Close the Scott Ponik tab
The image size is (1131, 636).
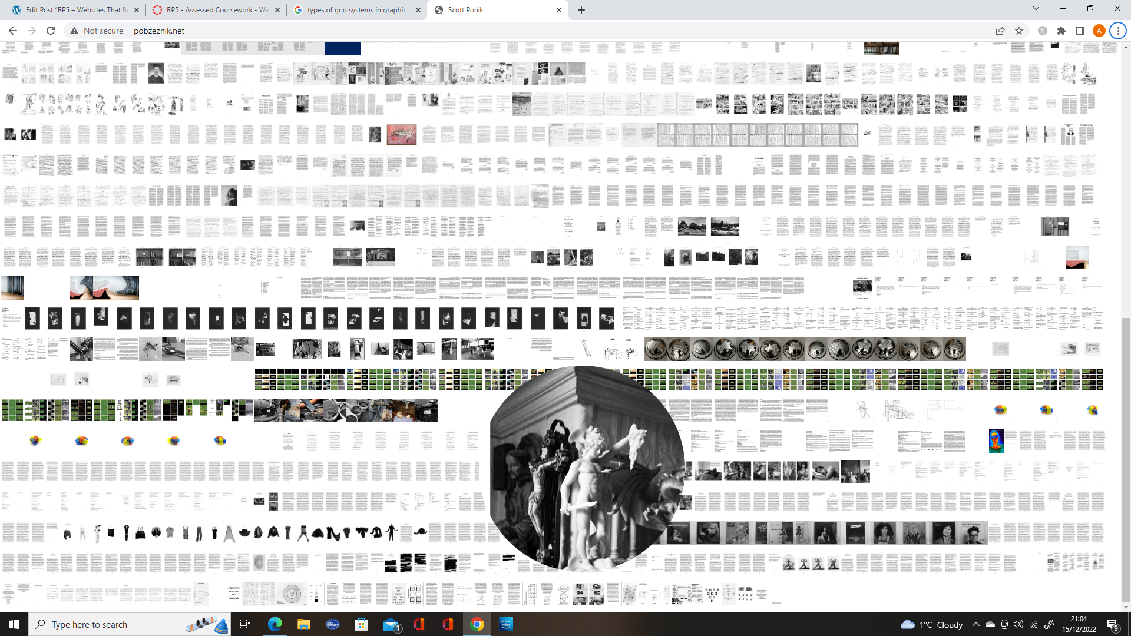(559, 10)
